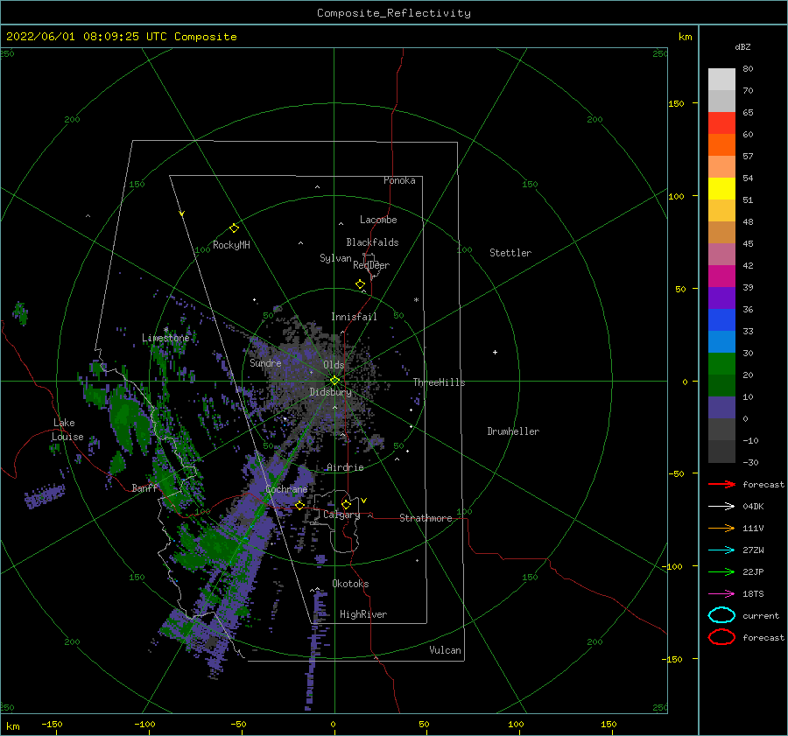This screenshot has height=736, width=788.
Task: Click the Lake Louise label
Action: point(68,430)
